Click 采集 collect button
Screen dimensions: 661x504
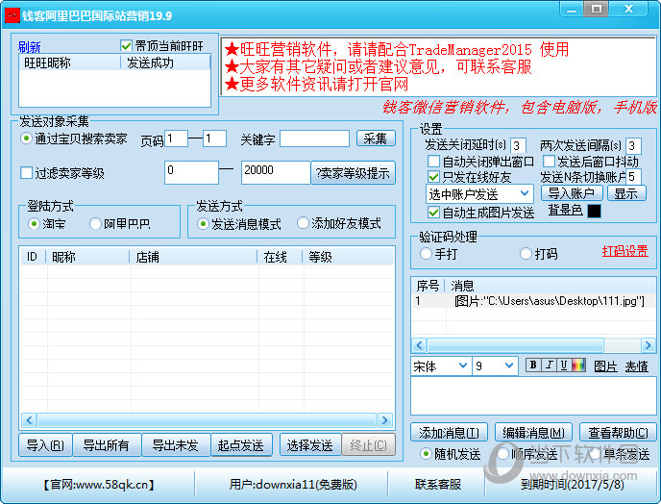point(376,139)
